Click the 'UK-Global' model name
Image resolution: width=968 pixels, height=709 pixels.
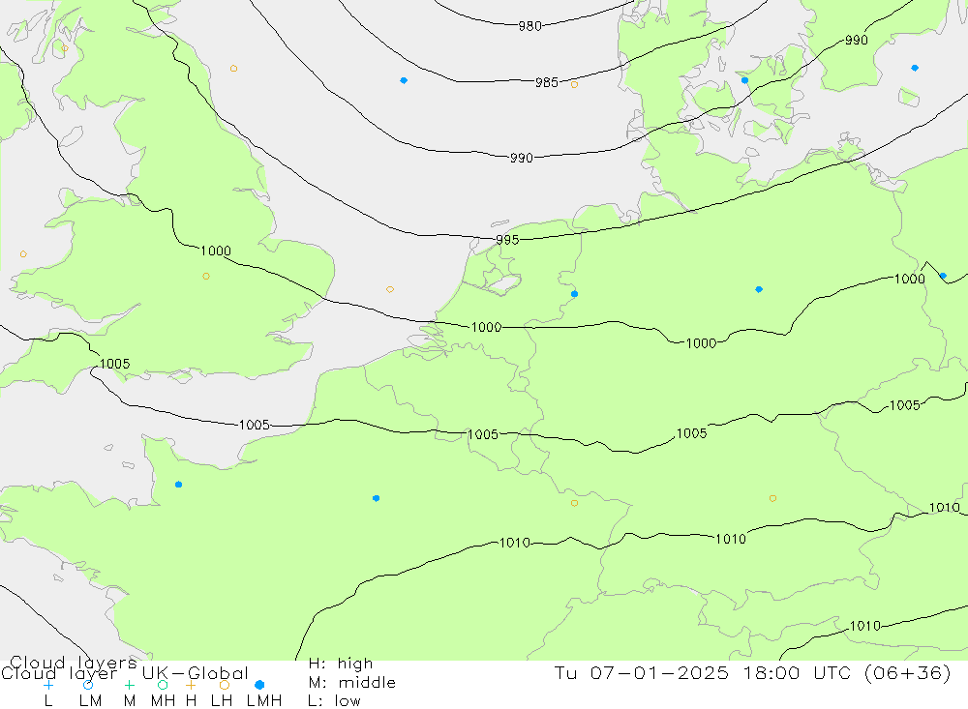196,673
